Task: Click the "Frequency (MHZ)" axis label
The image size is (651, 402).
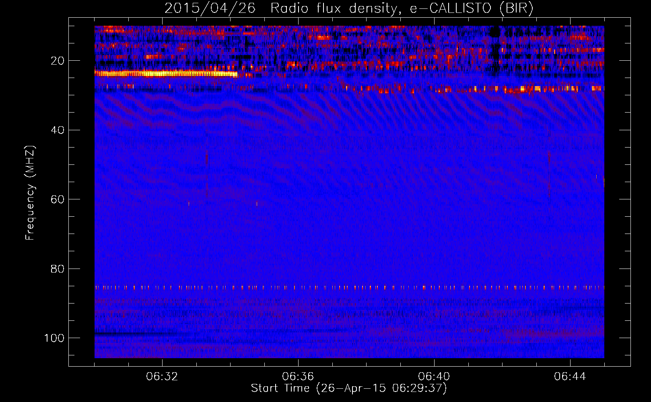Action: coord(30,193)
